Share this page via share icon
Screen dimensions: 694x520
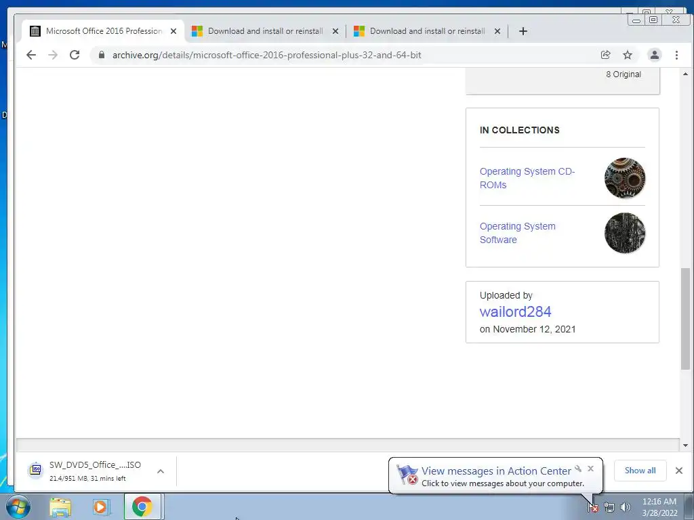605,55
